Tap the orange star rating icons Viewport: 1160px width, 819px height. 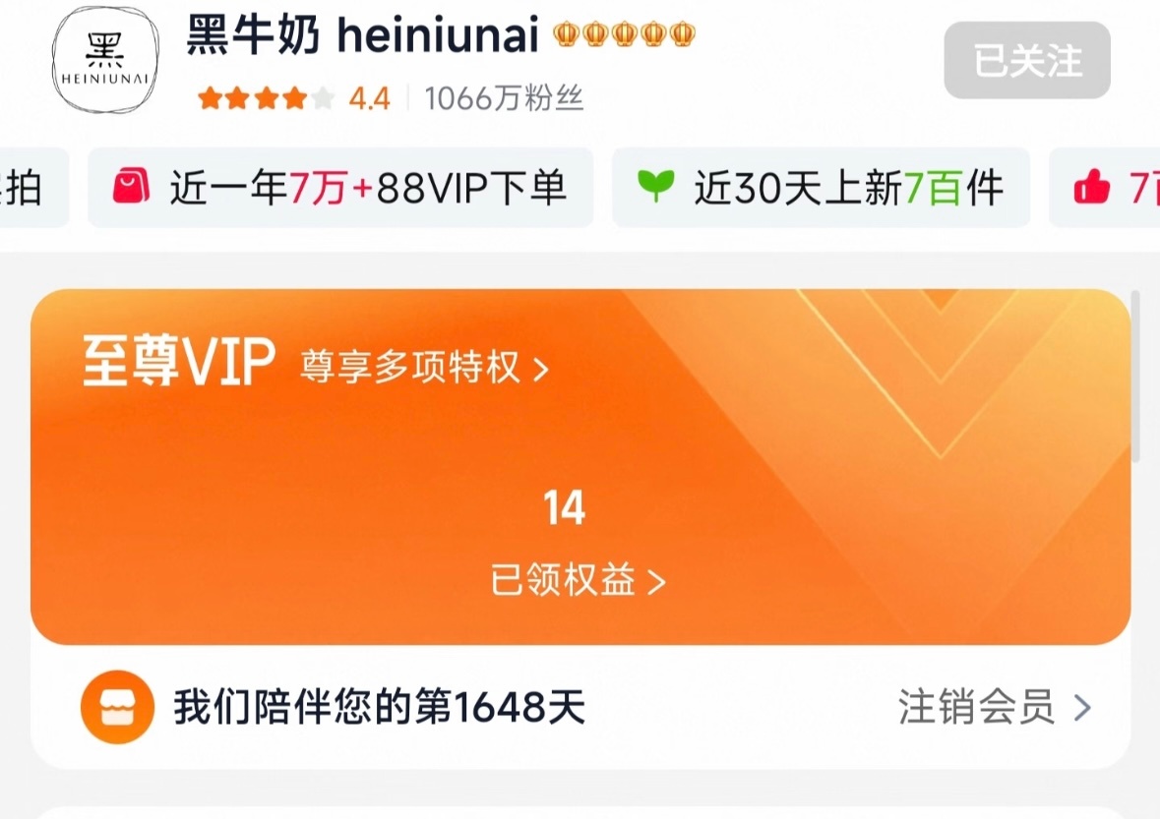(267, 97)
